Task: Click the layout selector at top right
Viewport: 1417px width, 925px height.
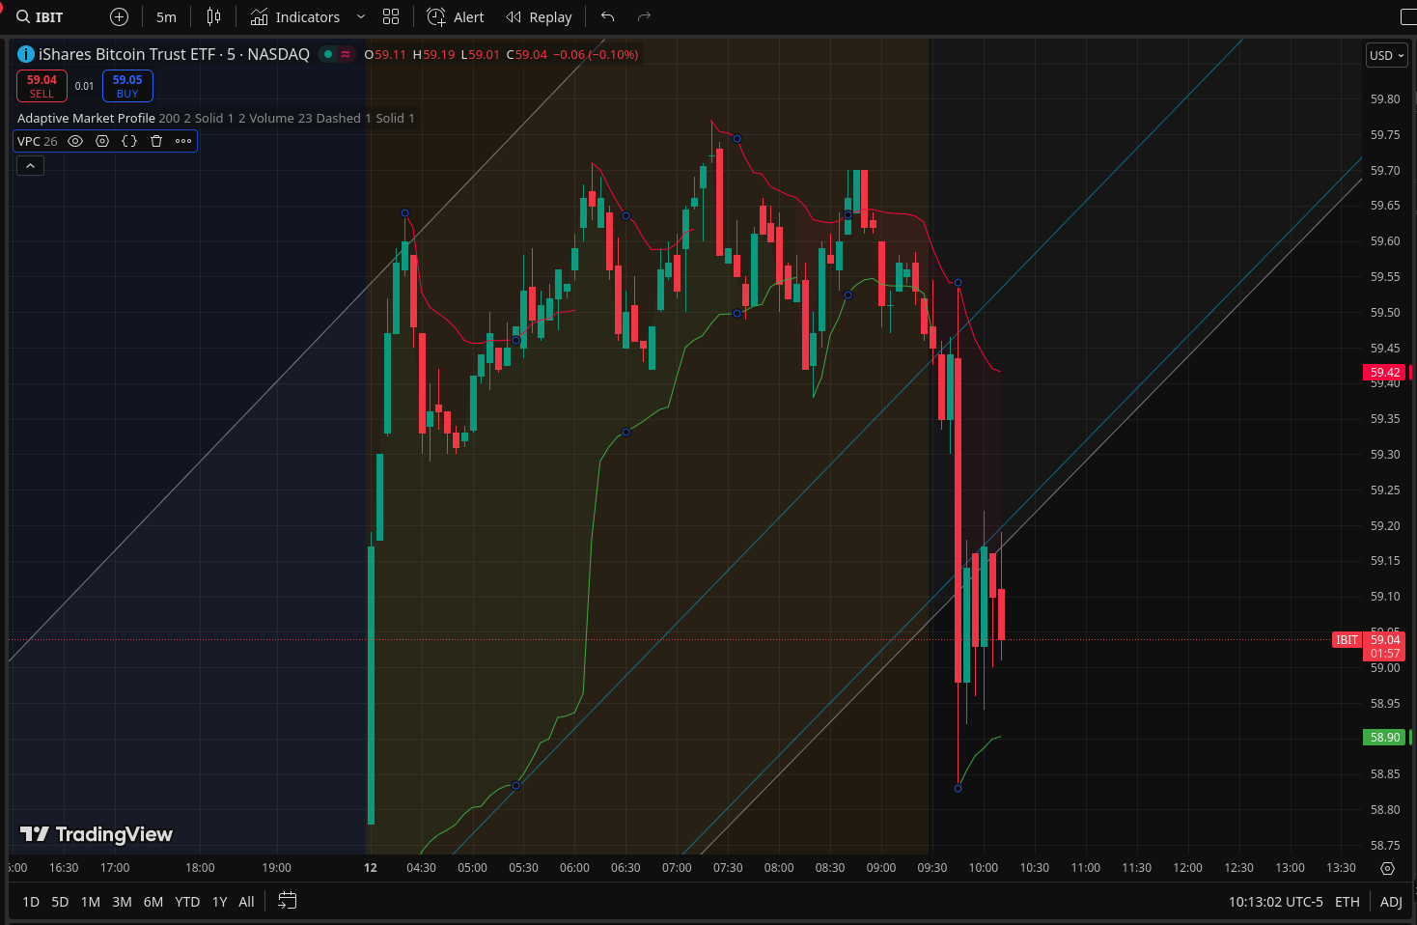Action: (x=1408, y=17)
